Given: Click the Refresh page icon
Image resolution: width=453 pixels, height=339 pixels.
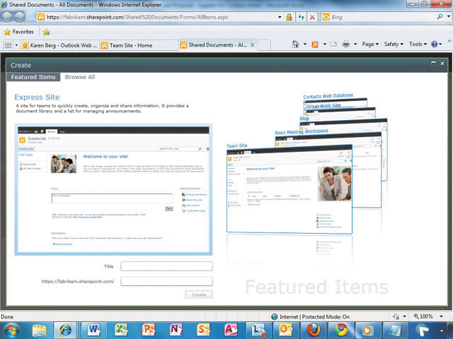Looking at the screenshot, I should 302,17.
